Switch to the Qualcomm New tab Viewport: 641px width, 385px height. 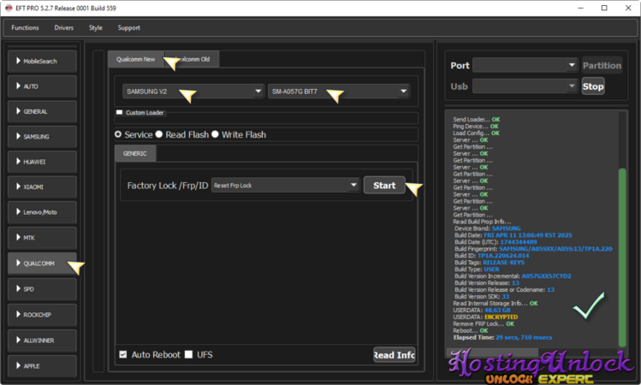(x=136, y=59)
